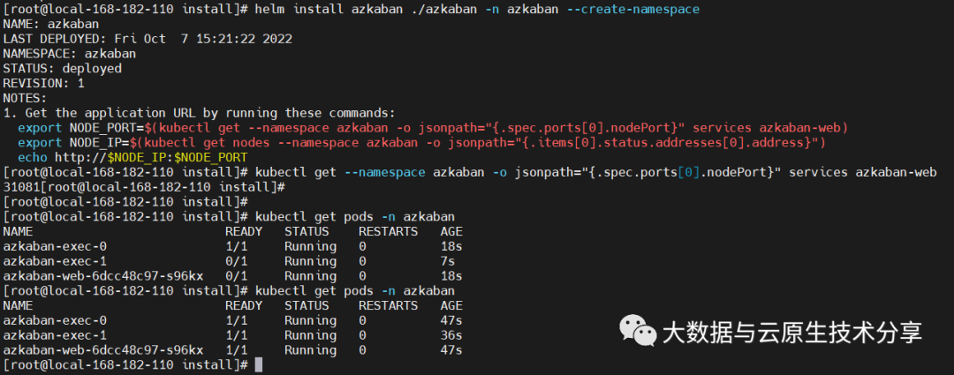Click the RESTARTS column header in last table

388,305
